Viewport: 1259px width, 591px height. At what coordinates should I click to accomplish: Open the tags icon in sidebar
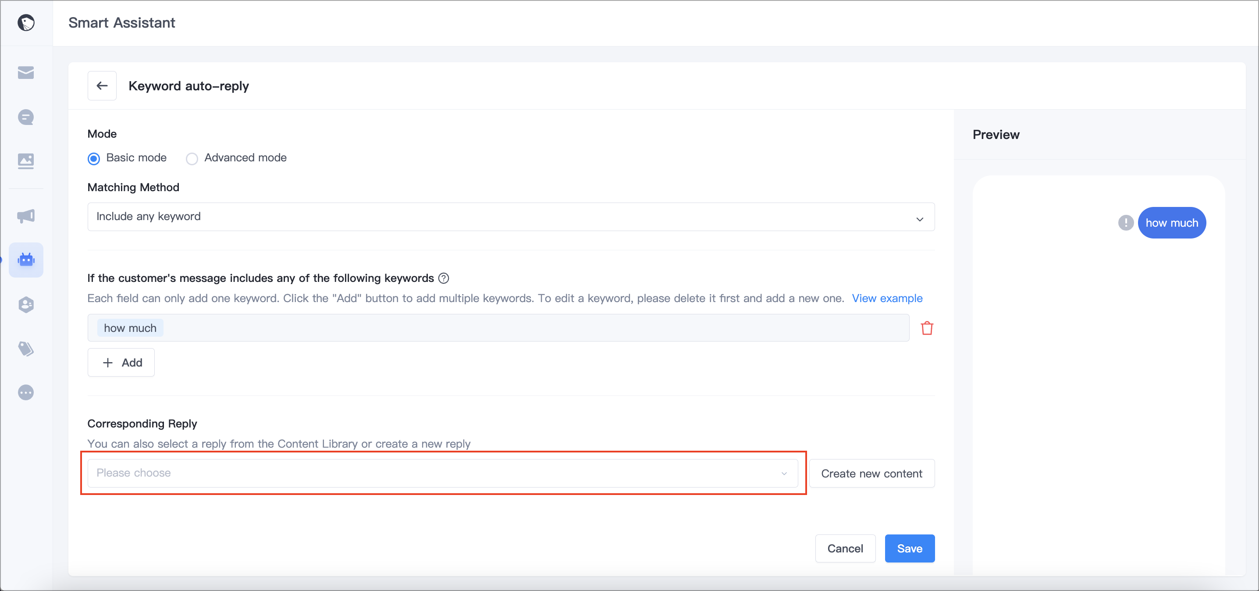[26, 349]
